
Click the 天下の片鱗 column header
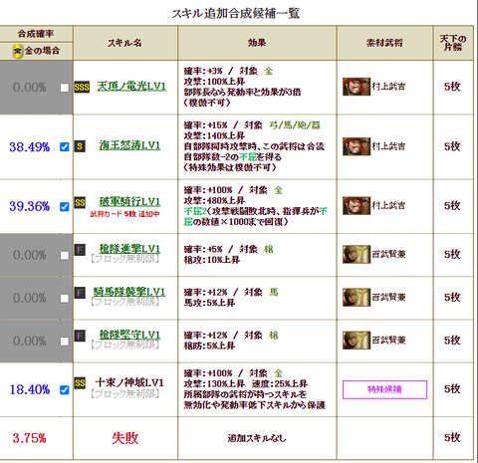pos(453,43)
